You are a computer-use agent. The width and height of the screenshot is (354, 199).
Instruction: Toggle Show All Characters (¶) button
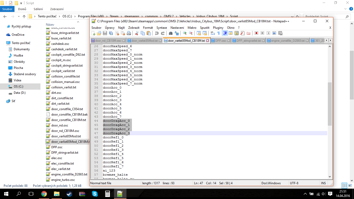point(218,33)
